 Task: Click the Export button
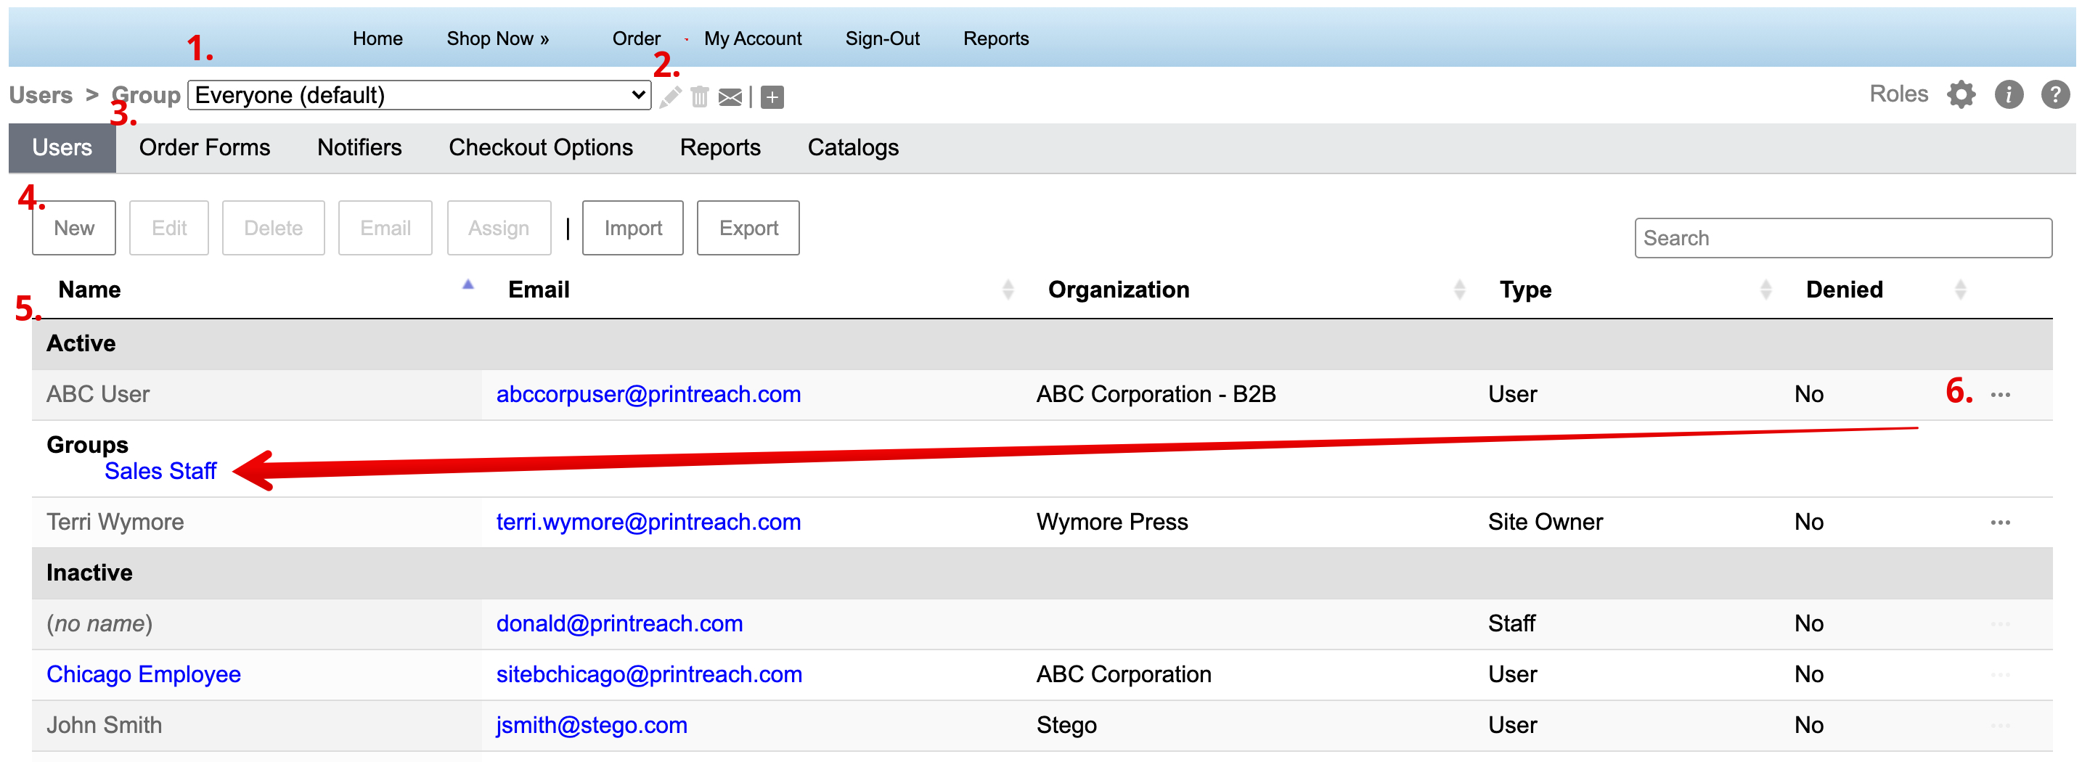click(748, 229)
